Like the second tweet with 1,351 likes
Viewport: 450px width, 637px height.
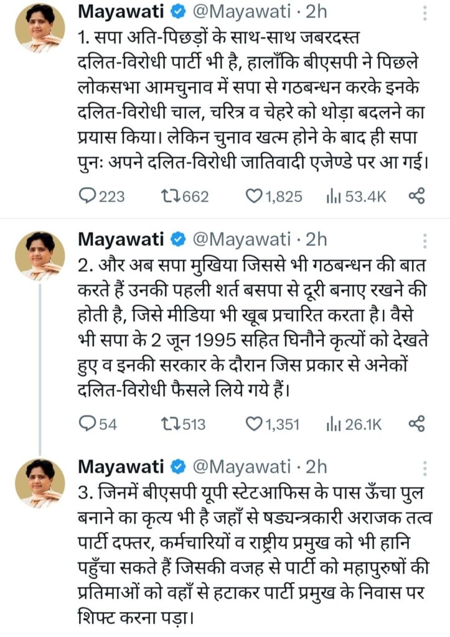click(253, 424)
